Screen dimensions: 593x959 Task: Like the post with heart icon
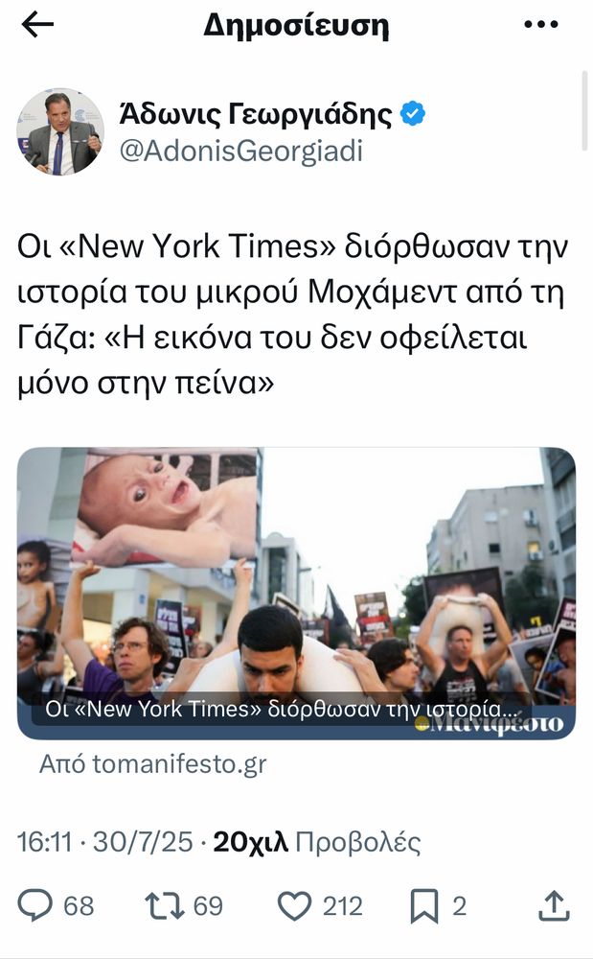click(294, 906)
